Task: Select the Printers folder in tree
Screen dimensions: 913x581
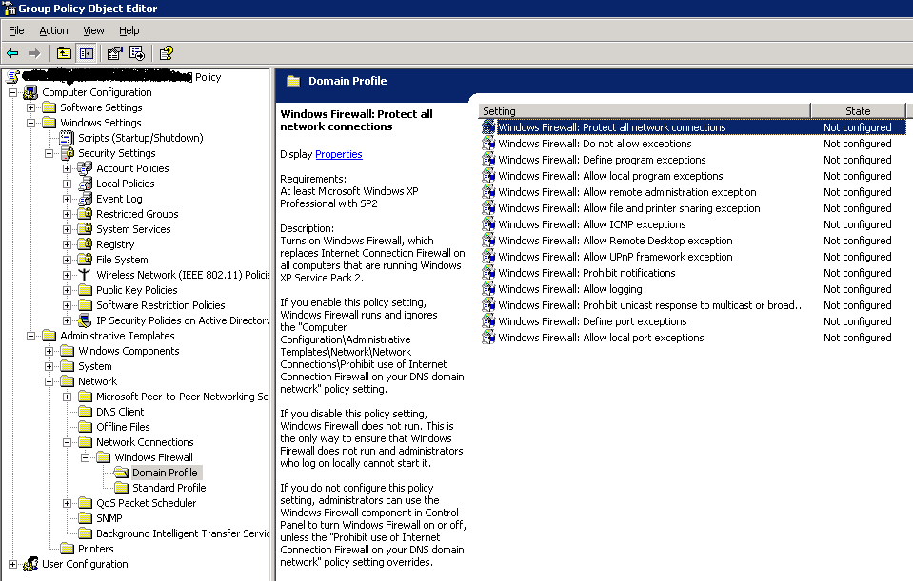Action: coord(95,549)
